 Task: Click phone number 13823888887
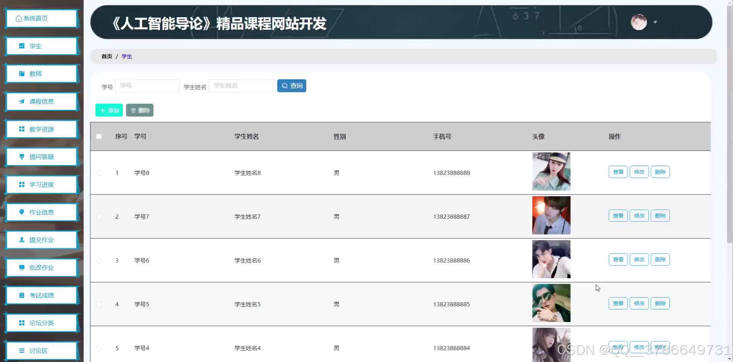(x=452, y=216)
